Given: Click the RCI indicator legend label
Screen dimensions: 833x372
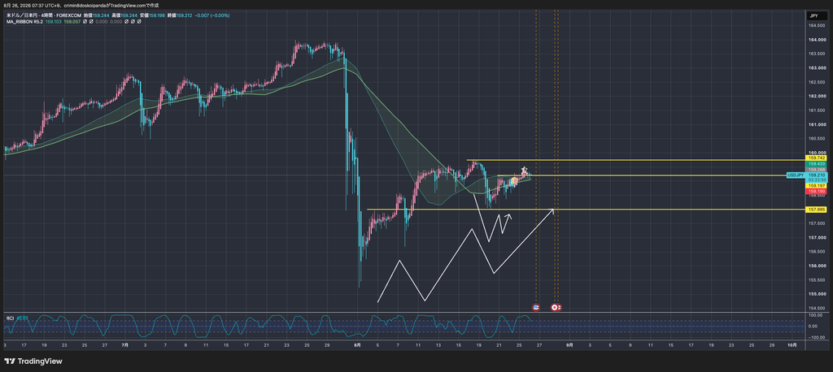Looking at the screenshot, I should pyautogui.click(x=10, y=318).
